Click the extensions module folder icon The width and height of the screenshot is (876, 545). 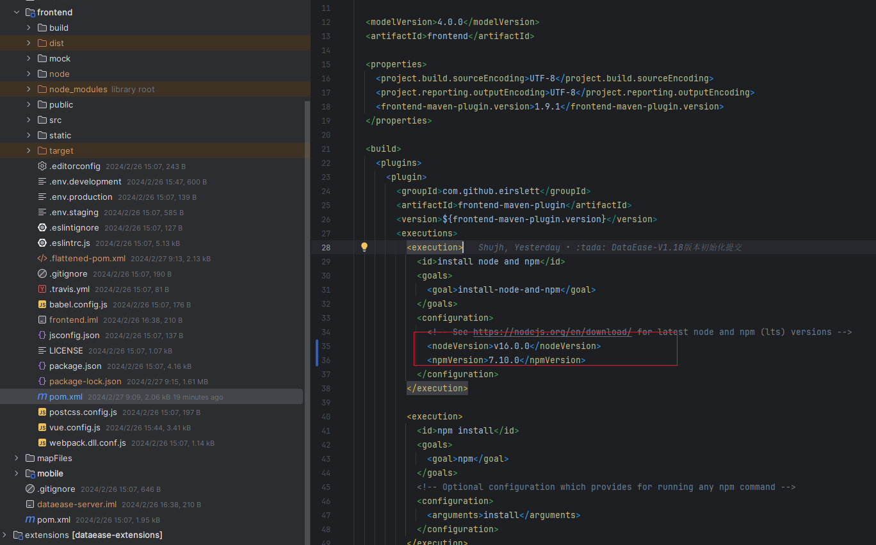18,535
